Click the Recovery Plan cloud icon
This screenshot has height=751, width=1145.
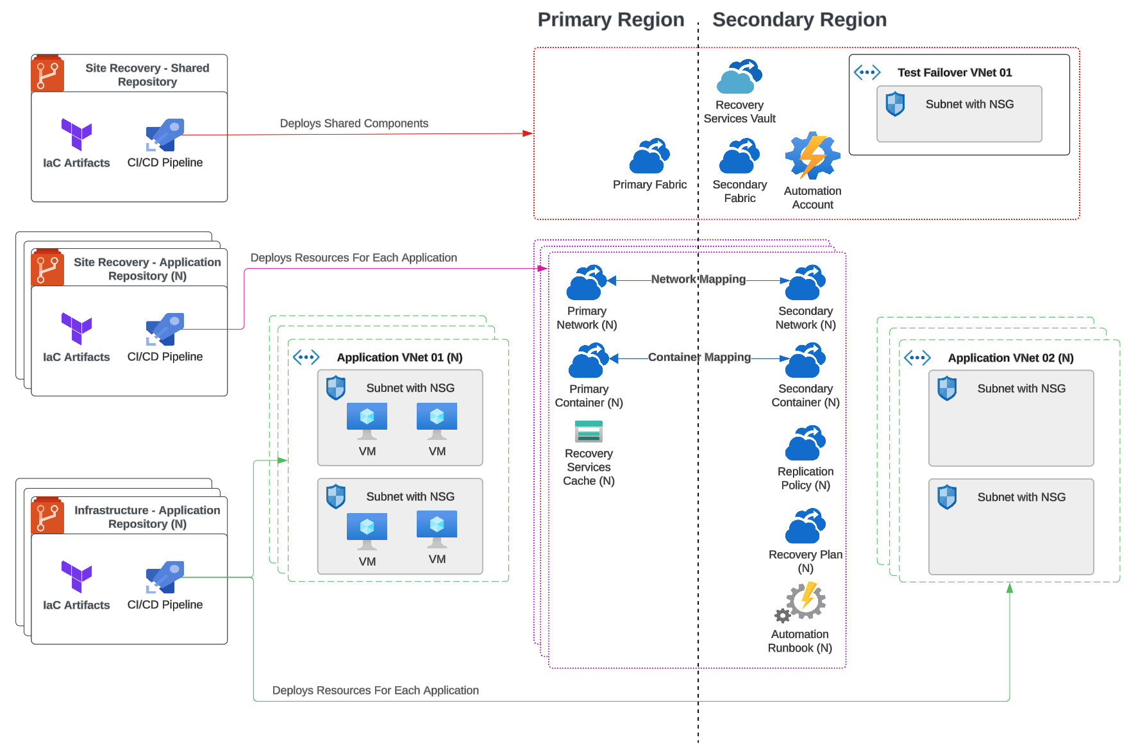click(805, 527)
